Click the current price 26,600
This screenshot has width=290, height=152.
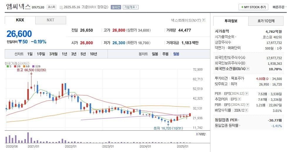[x=19, y=34]
